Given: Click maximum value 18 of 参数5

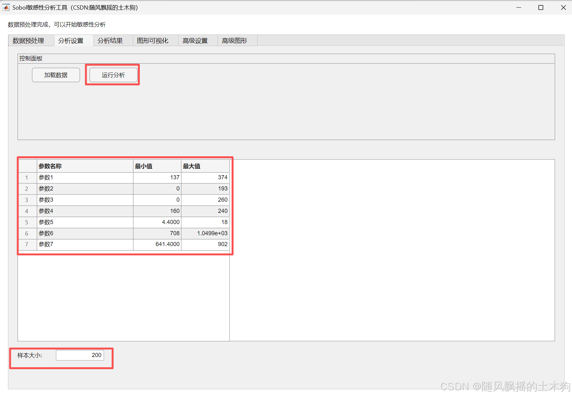Looking at the screenshot, I should pyautogui.click(x=205, y=222).
